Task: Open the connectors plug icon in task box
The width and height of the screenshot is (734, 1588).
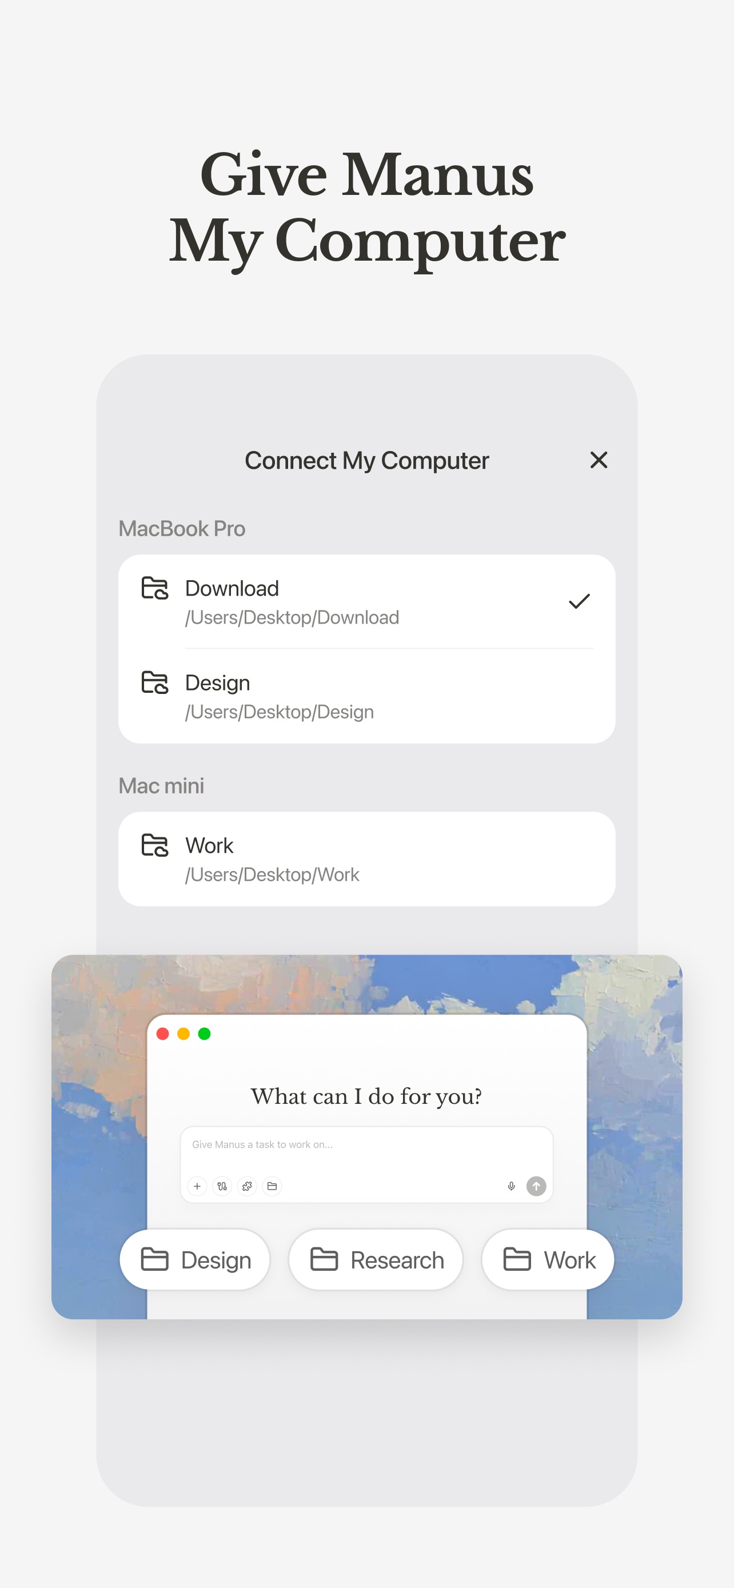Action: (x=222, y=1186)
